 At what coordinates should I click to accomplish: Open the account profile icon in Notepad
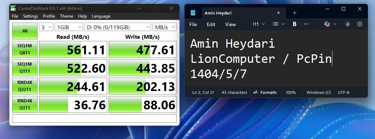347,24
